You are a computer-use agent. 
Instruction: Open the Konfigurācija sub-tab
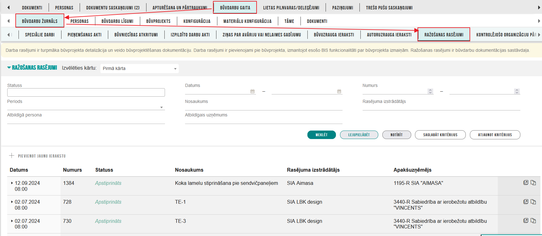(197, 21)
